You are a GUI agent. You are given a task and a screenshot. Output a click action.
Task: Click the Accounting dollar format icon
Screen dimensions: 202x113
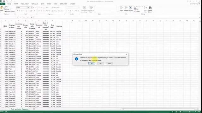point(67,11)
